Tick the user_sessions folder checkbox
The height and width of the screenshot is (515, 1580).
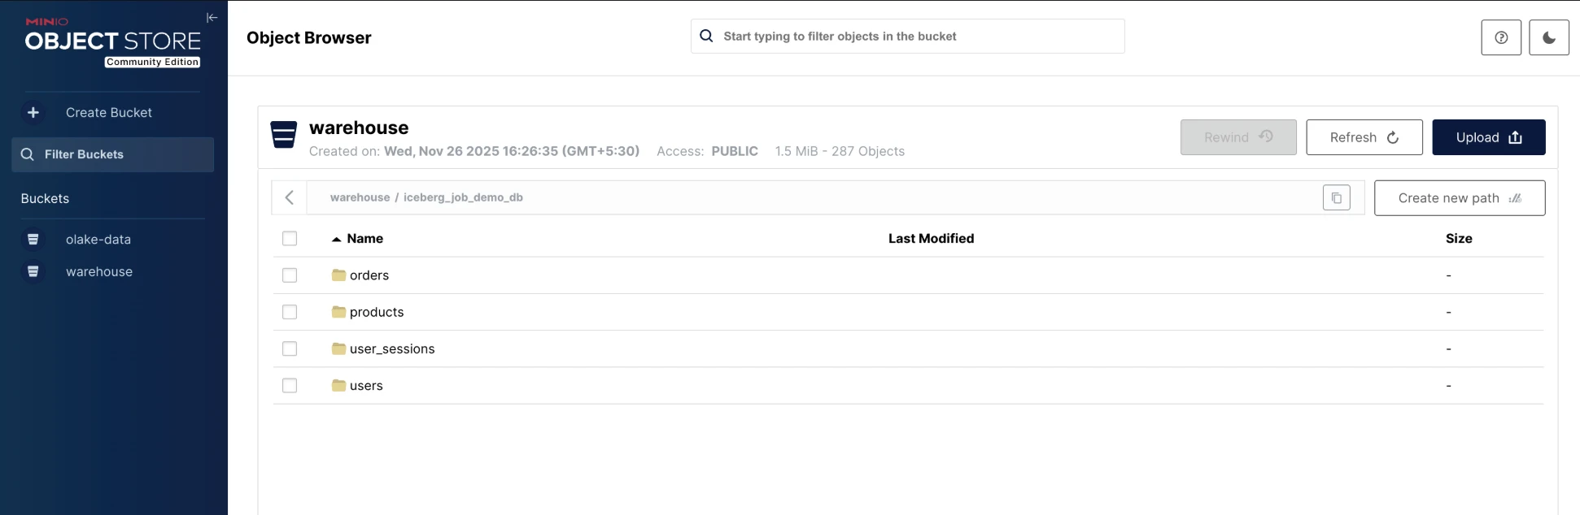click(290, 348)
